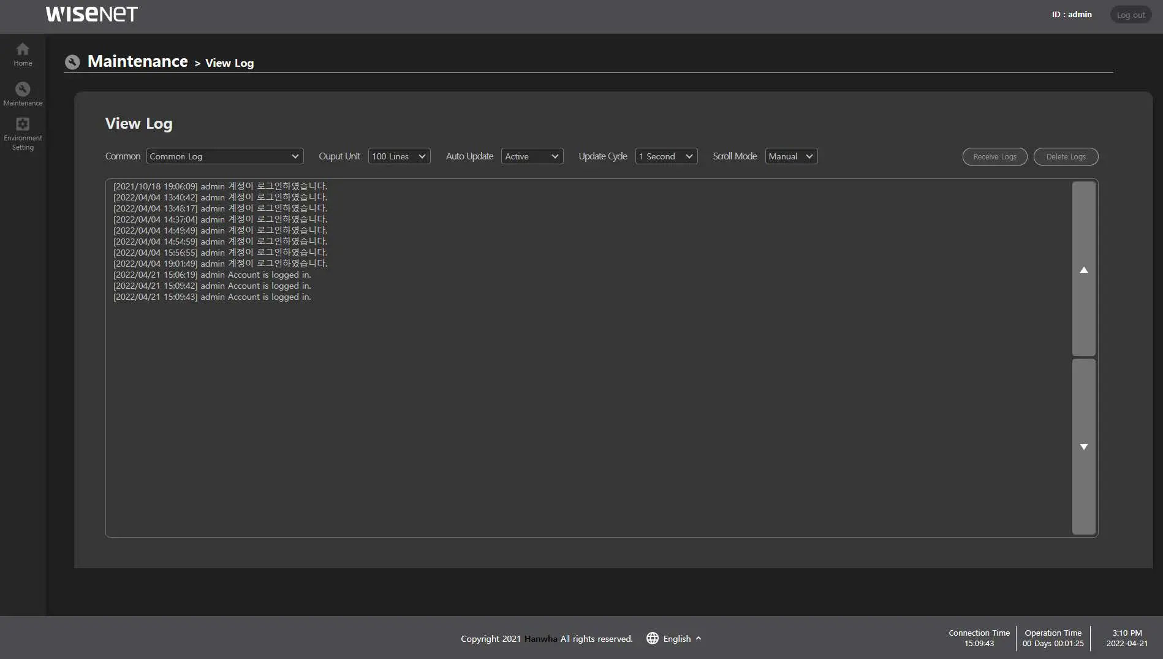The image size is (1163, 659).
Task: Log out of the admin account
Action: (x=1131, y=15)
